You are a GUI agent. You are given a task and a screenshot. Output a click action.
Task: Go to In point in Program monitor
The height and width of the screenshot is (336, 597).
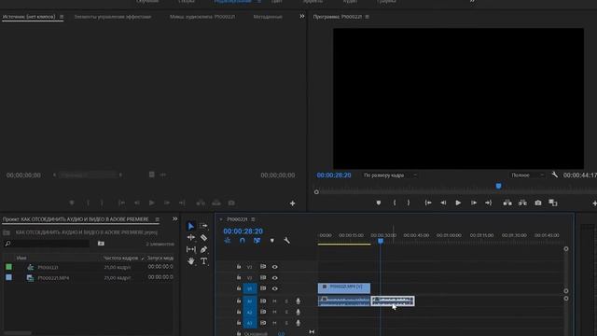click(x=428, y=203)
